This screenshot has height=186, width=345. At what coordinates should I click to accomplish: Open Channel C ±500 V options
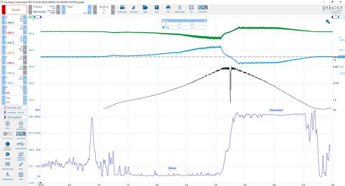coord(14,40)
